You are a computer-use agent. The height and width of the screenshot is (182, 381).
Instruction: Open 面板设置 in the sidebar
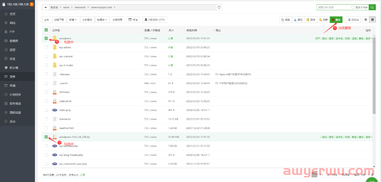pos(17,112)
